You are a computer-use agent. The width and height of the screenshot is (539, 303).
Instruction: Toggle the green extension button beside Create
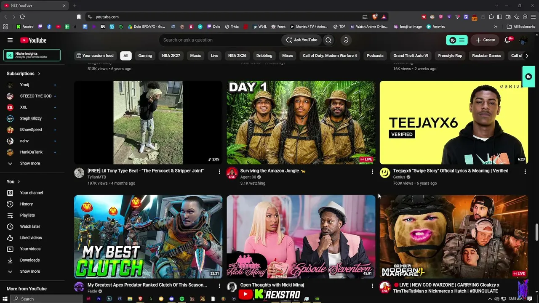pyautogui.click(x=457, y=40)
